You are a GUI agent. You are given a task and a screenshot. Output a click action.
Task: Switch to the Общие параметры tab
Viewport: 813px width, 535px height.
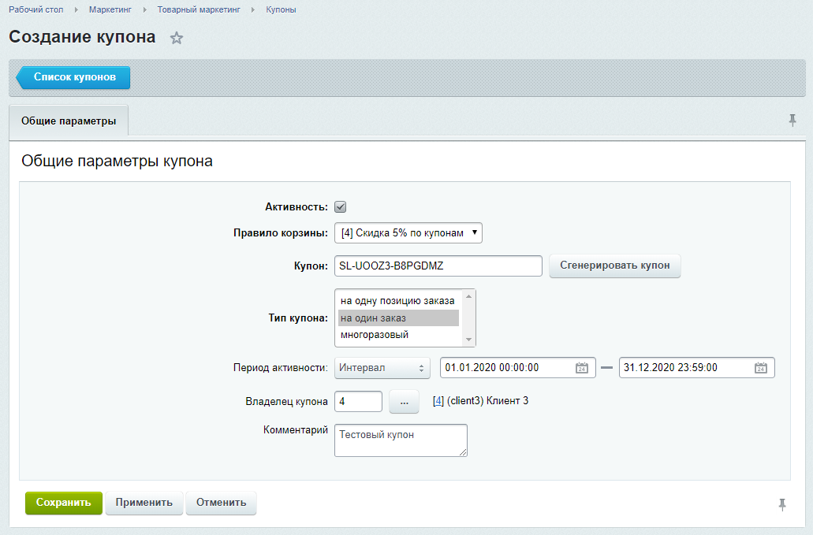click(x=69, y=121)
